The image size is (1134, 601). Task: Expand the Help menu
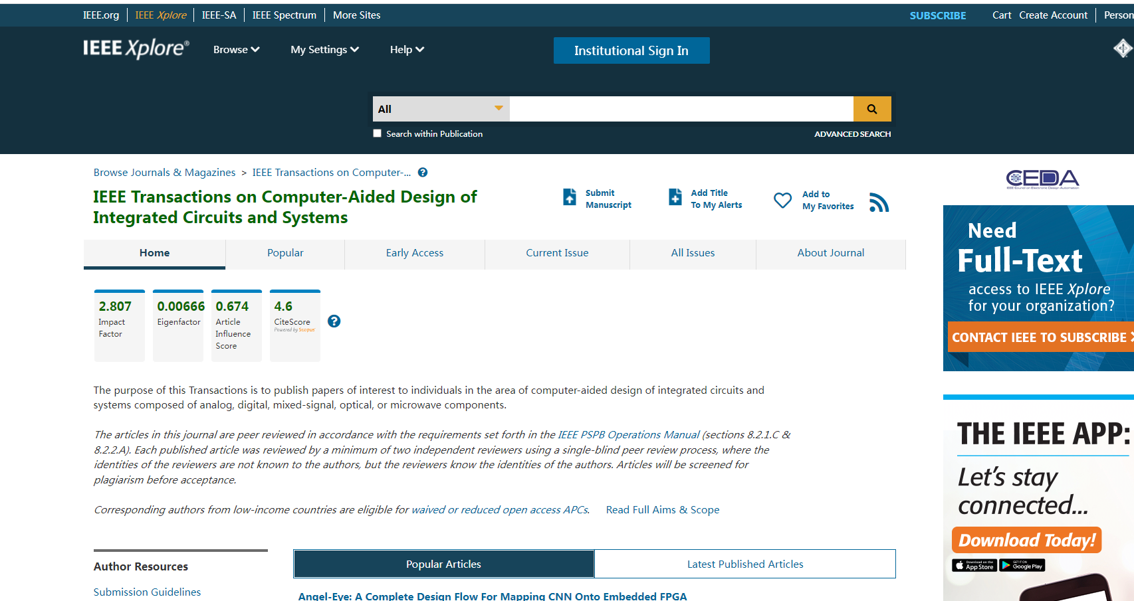click(407, 50)
